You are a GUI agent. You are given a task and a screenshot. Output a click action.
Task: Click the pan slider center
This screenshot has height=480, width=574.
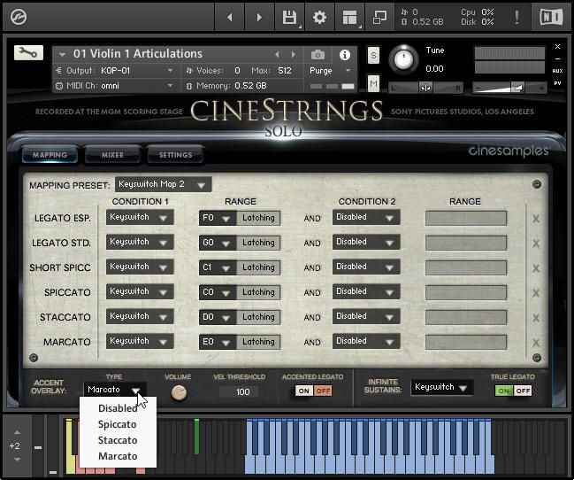tap(425, 88)
